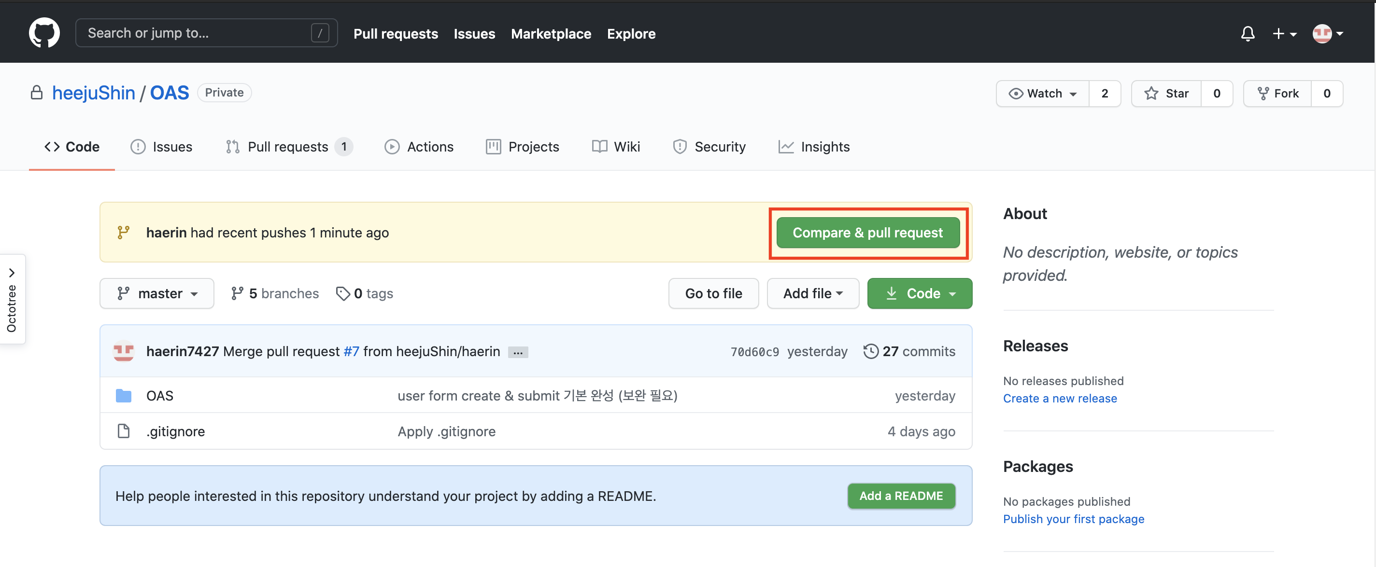Viewport: 1376px width, 567px height.
Task: Click Compare & pull request button
Action: 867,233
